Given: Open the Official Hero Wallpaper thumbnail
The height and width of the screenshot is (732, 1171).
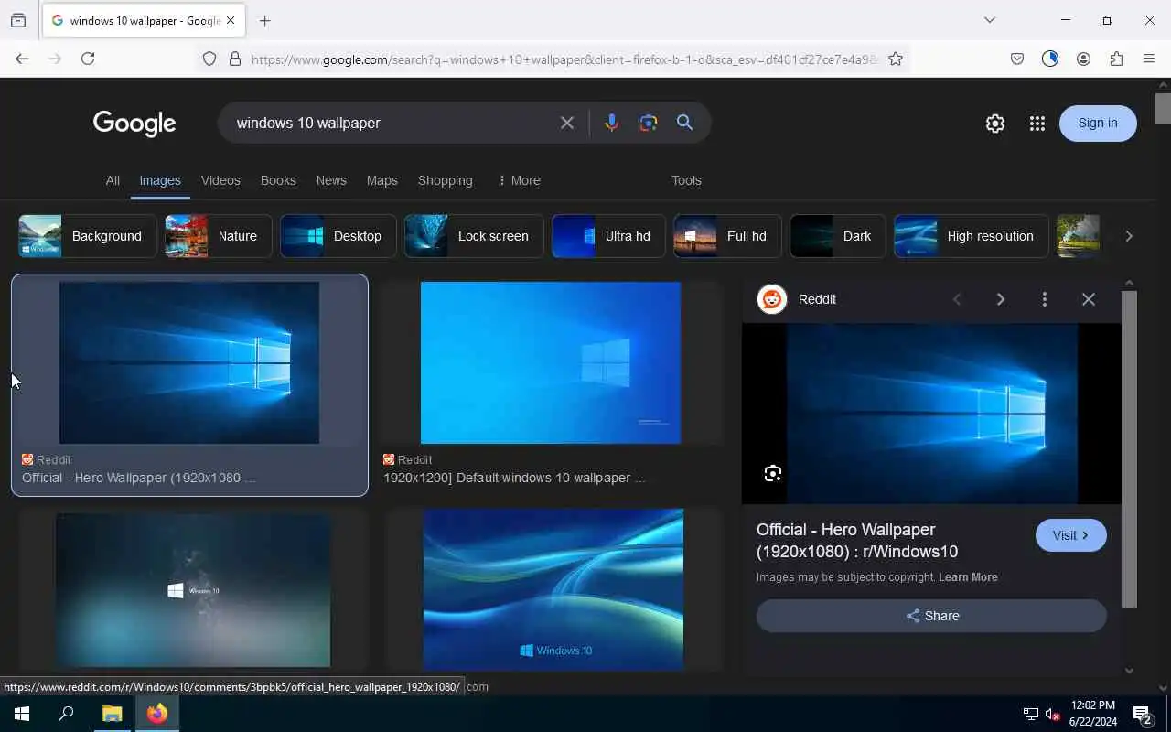Looking at the screenshot, I should coord(189,362).
